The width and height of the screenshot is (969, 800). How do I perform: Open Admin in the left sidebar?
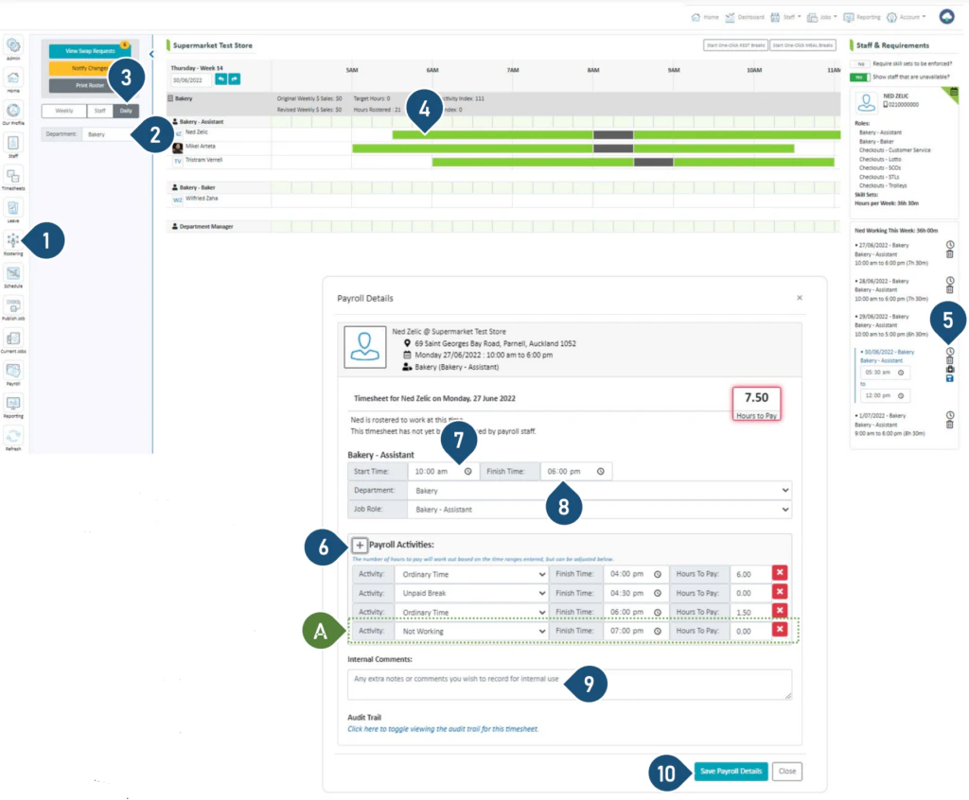(x=13, y=48)
